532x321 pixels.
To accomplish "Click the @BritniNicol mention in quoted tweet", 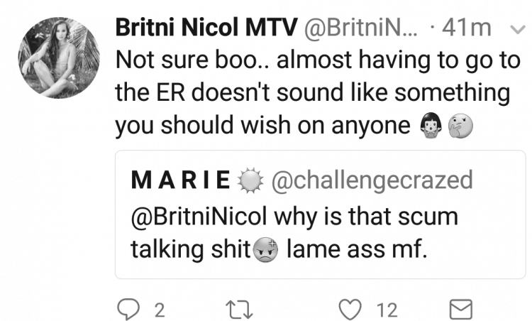I will [199, 217].
